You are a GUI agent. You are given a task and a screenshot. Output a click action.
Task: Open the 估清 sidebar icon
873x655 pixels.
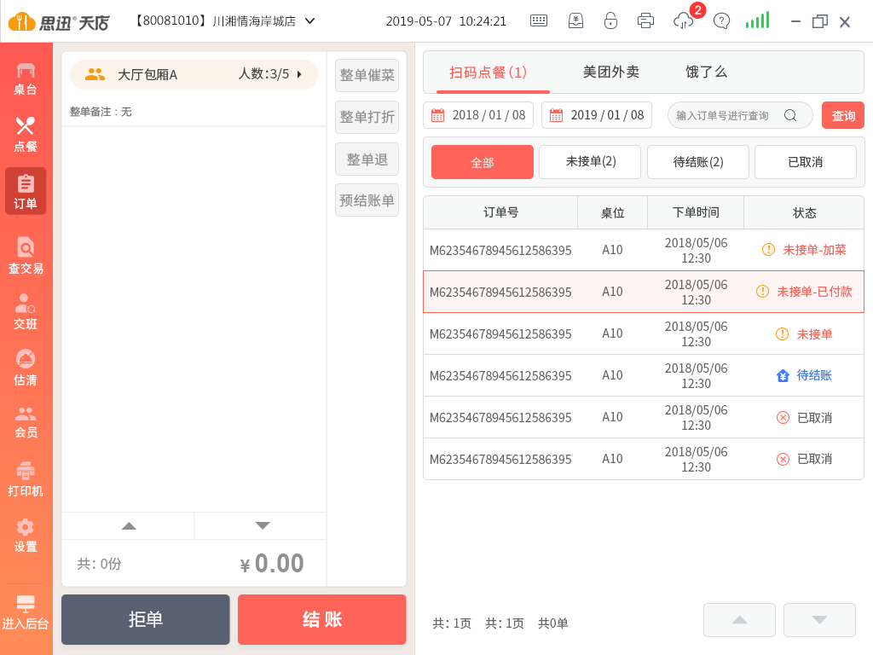tap(26, 368)
